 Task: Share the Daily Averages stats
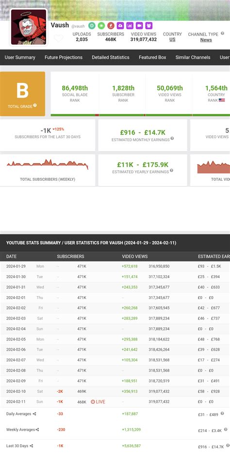pos(34,414)
